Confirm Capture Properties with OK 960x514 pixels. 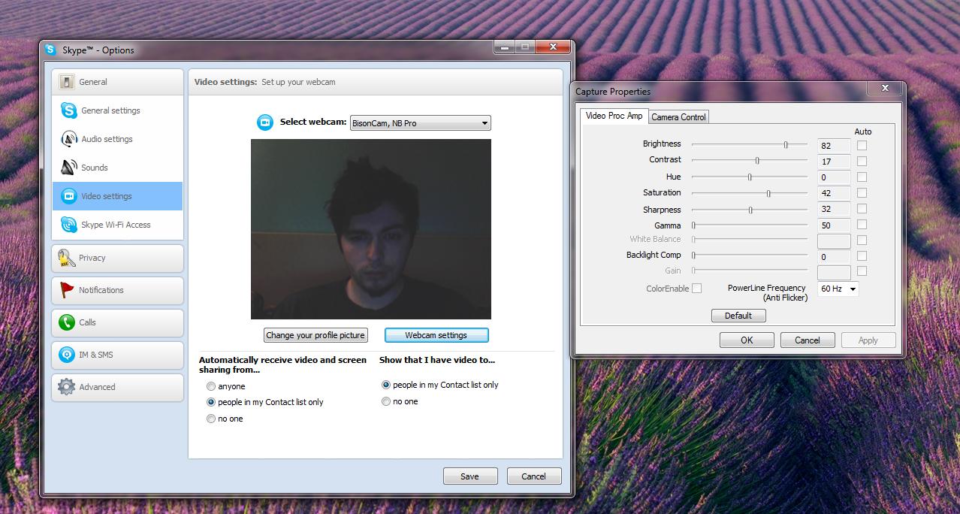pos(747,340)
